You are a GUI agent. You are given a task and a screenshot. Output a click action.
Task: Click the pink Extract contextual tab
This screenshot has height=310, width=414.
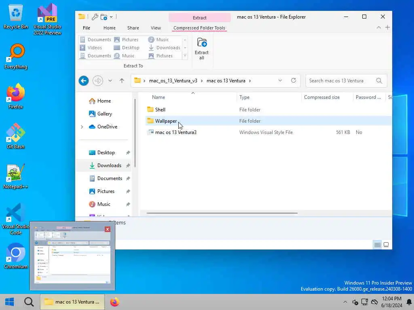[200, 18]
